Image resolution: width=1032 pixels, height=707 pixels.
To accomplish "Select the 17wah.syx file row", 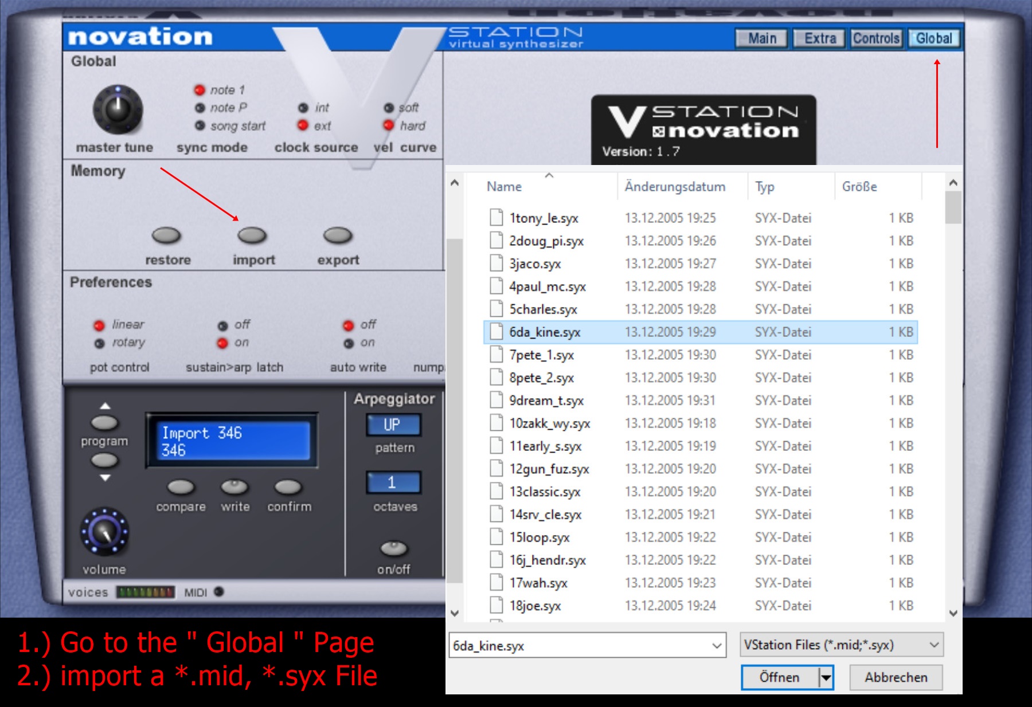I will click(700, 583).
